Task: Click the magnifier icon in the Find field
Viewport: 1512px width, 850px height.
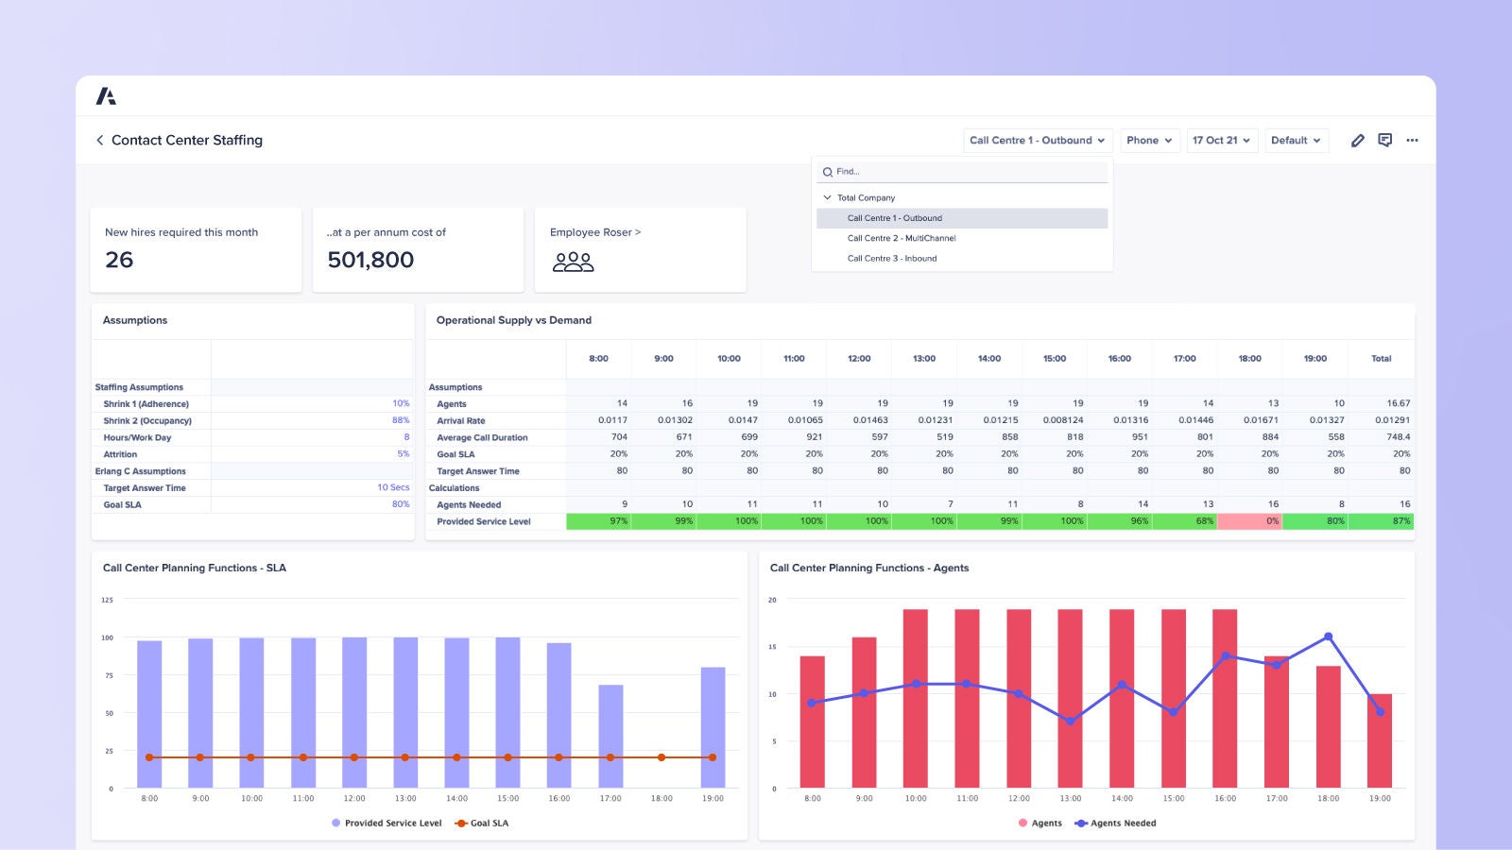Action: pyautogui.click(x=827, y=171)
